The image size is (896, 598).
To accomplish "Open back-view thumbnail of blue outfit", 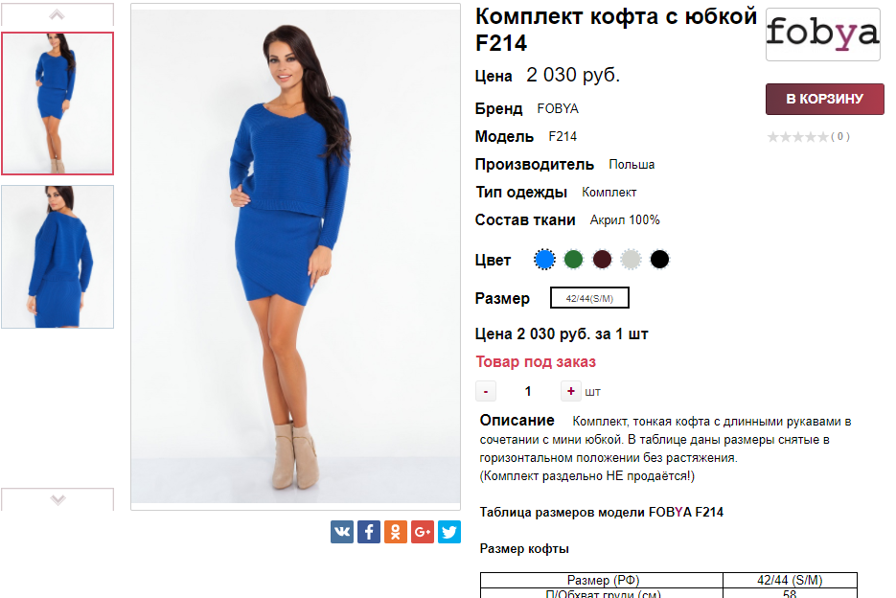I will (x=57, y=257).
